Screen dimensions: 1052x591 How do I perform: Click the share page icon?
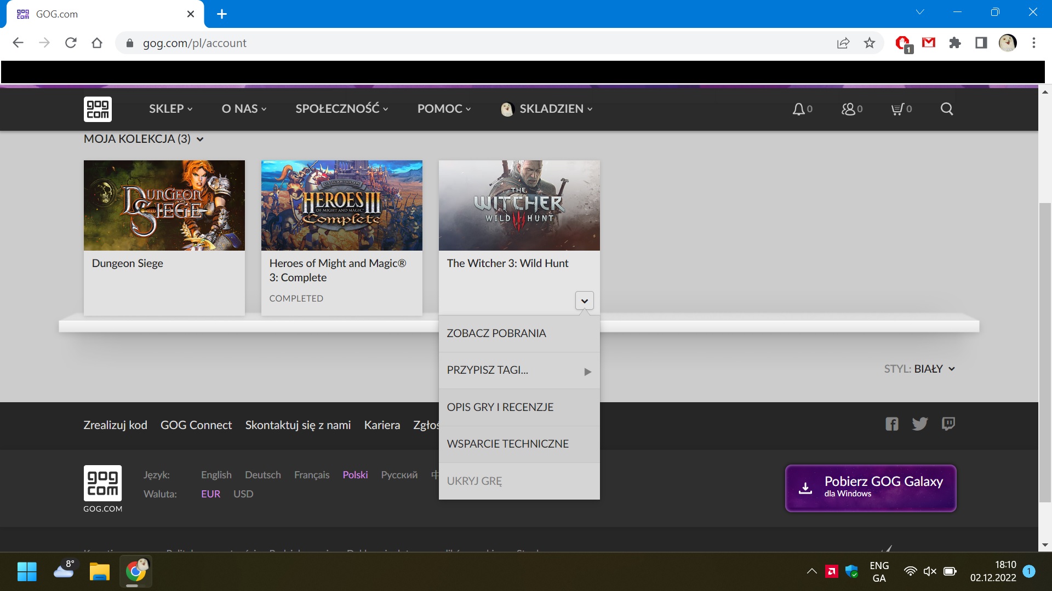pos(843,43)
